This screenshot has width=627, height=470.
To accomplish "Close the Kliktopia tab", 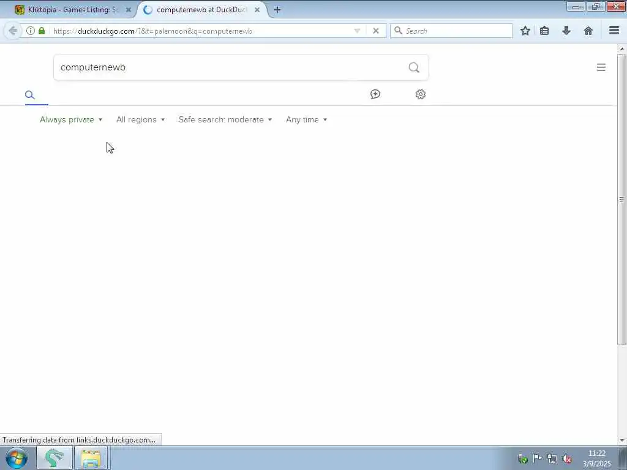I will [x=129, y=10].
